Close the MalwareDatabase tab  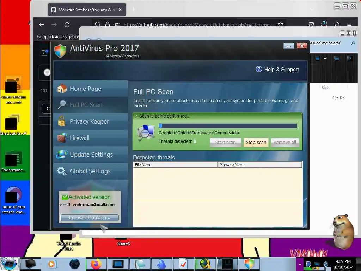[120, 10]
